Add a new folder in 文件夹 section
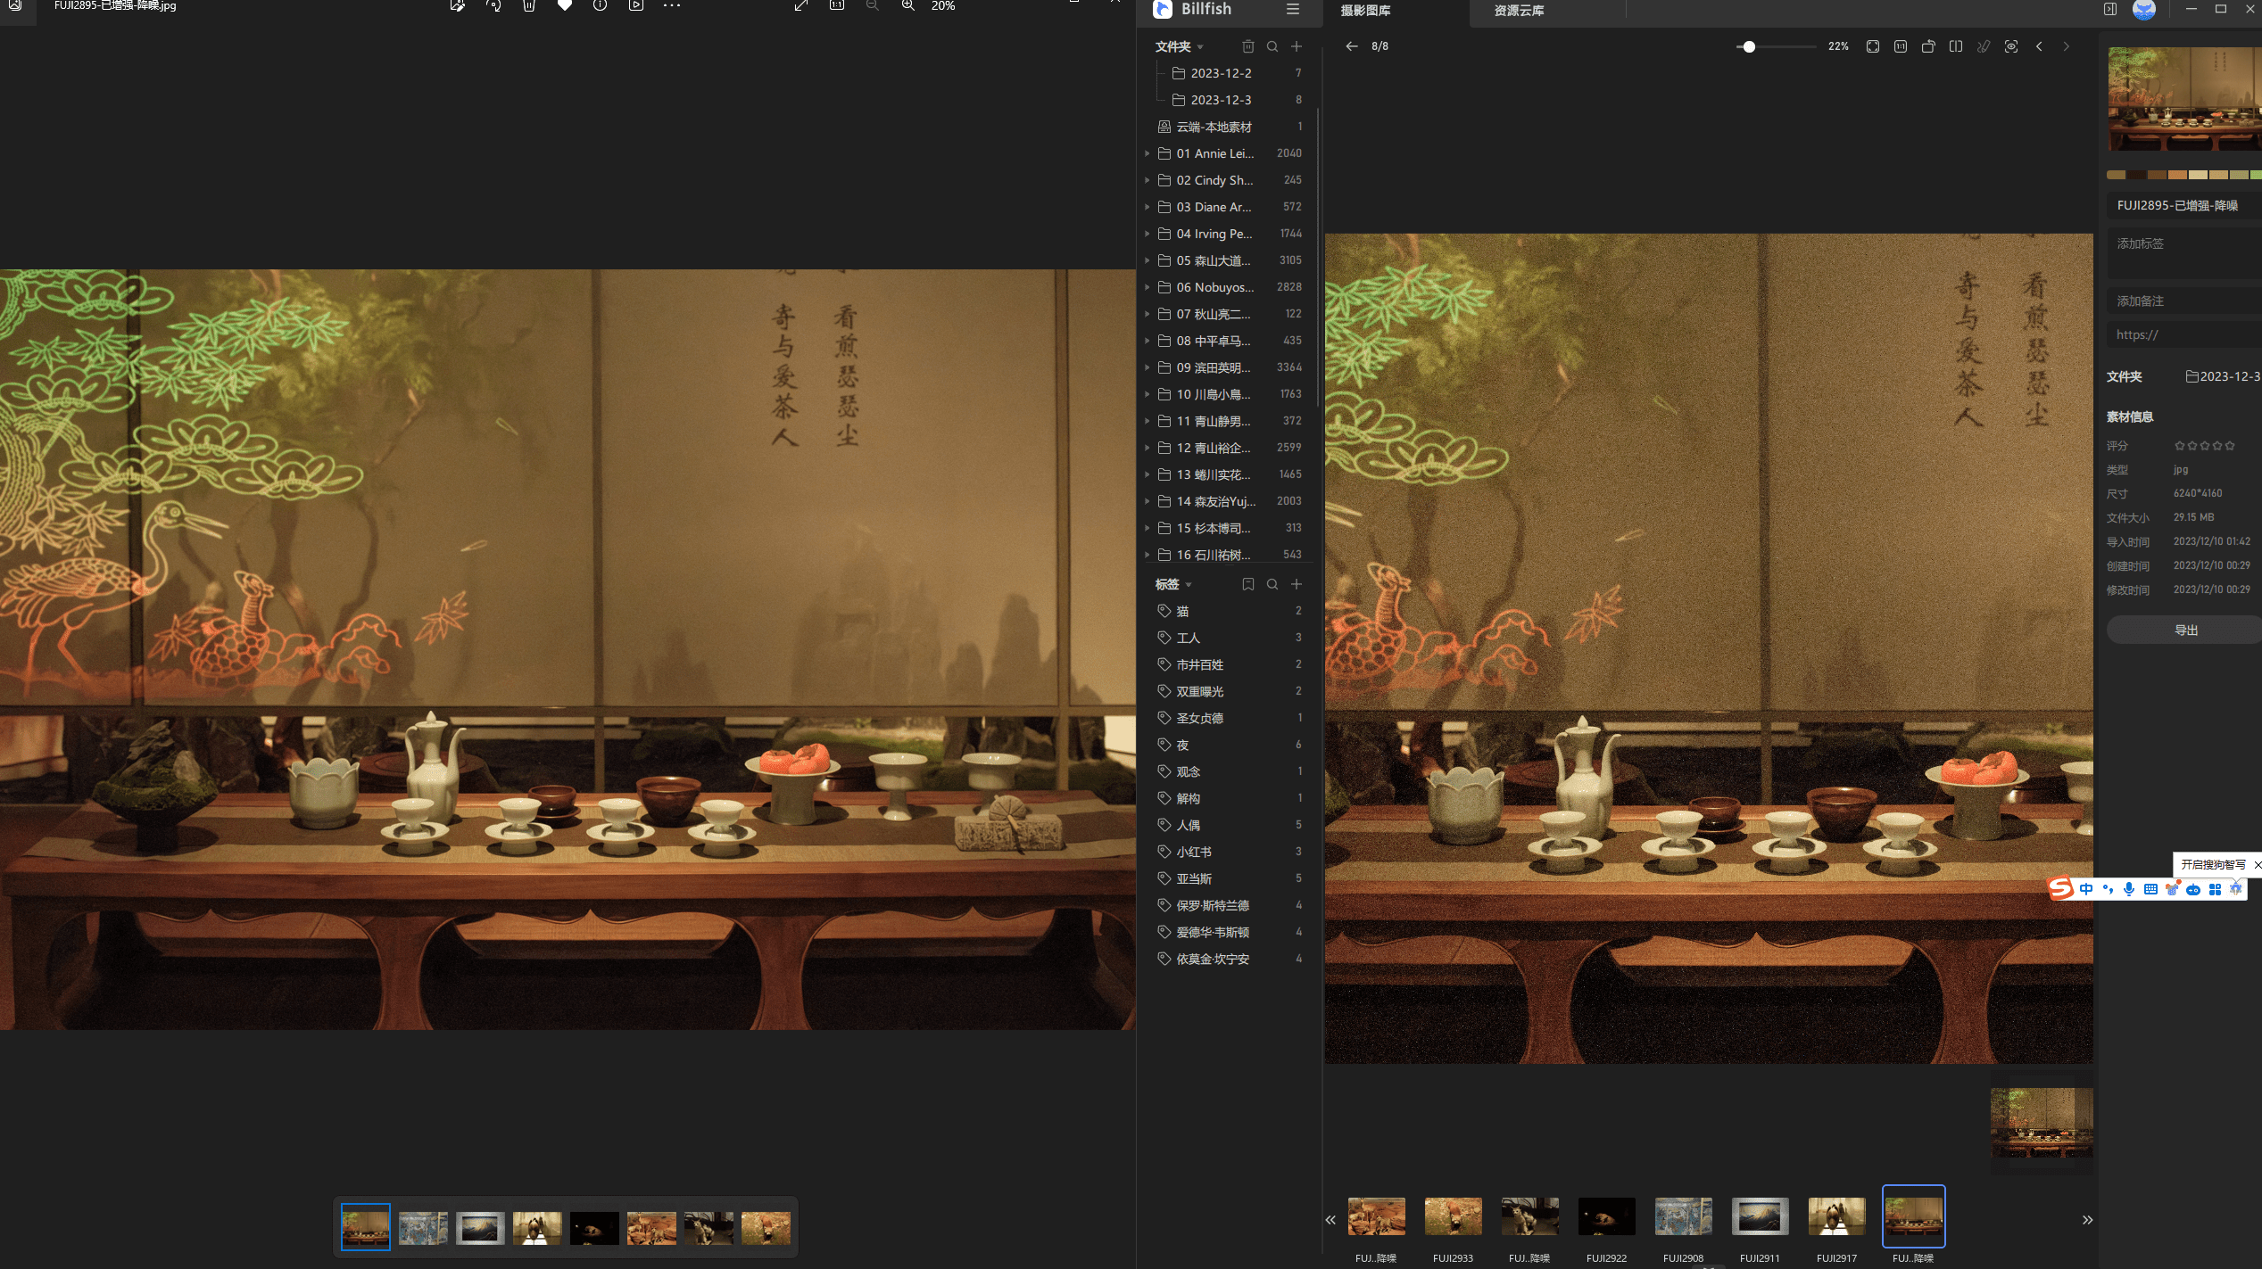 tap(1297, 46)
